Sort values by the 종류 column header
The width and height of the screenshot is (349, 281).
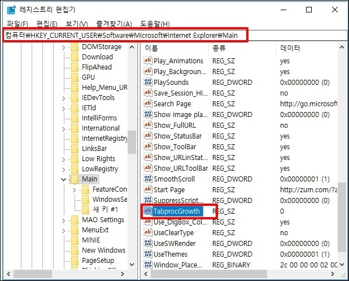(x=242, y=48)
